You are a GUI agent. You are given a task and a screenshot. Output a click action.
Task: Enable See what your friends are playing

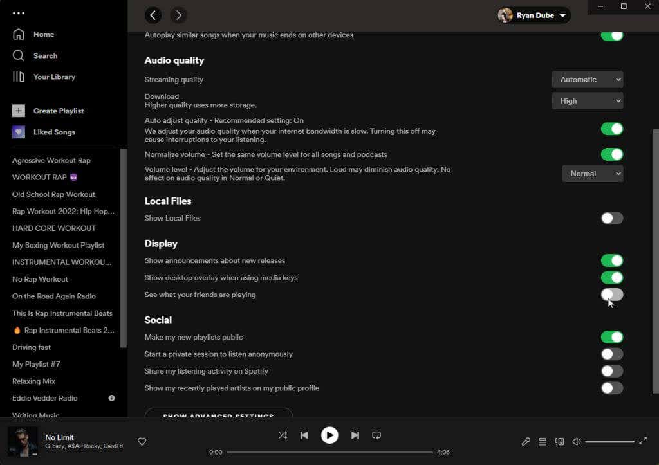tap(612, 295)
